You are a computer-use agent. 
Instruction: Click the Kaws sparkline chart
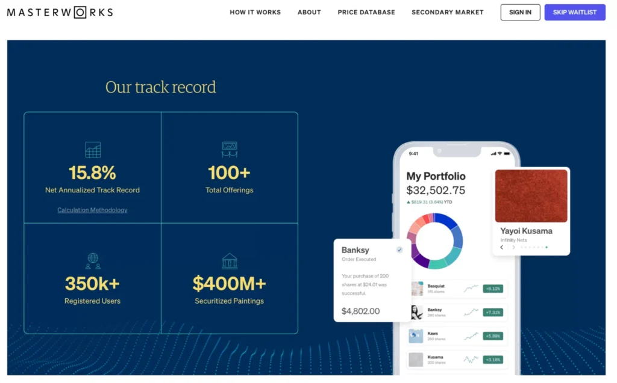471,336
